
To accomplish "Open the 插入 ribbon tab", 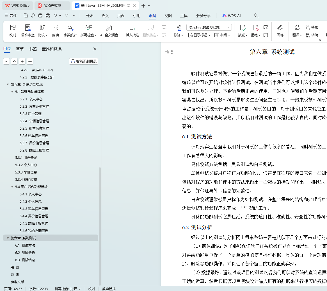I will 105,16.
